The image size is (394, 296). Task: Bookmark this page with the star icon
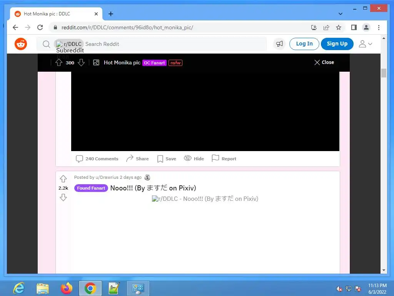339,27
